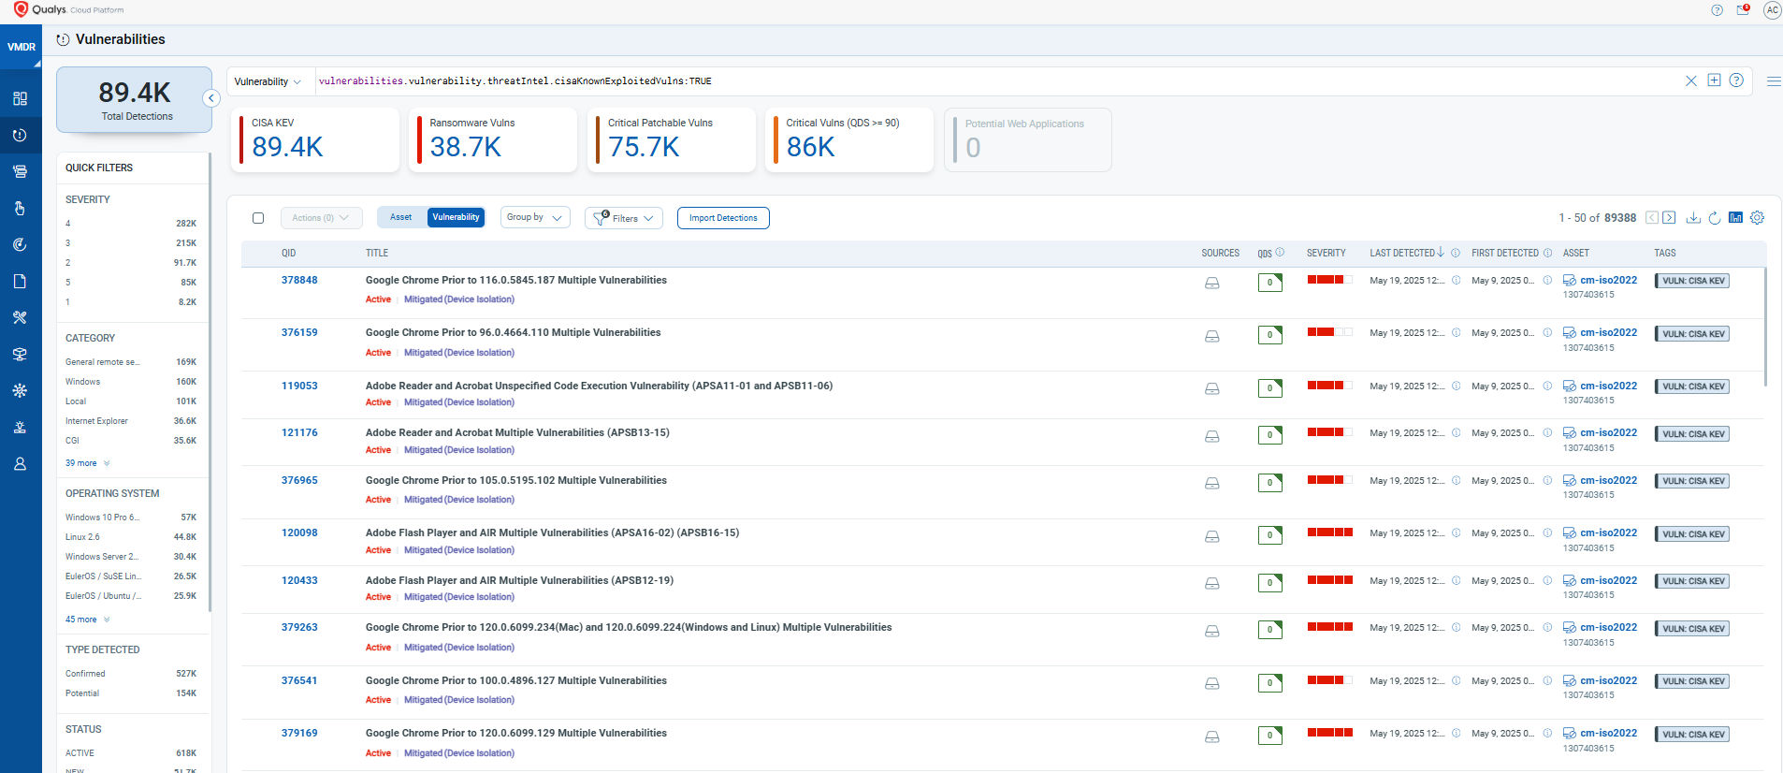This screenshot has width=1783, height=773.
Task: Open the Vulnerability search type dropdown
Action: click(268, 81)
